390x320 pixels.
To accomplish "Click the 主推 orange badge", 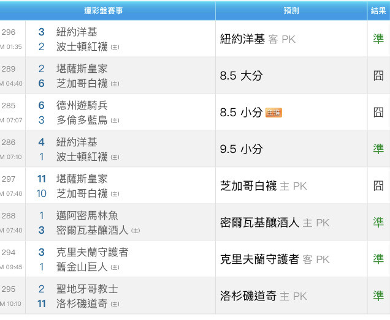I will [273, 113].
